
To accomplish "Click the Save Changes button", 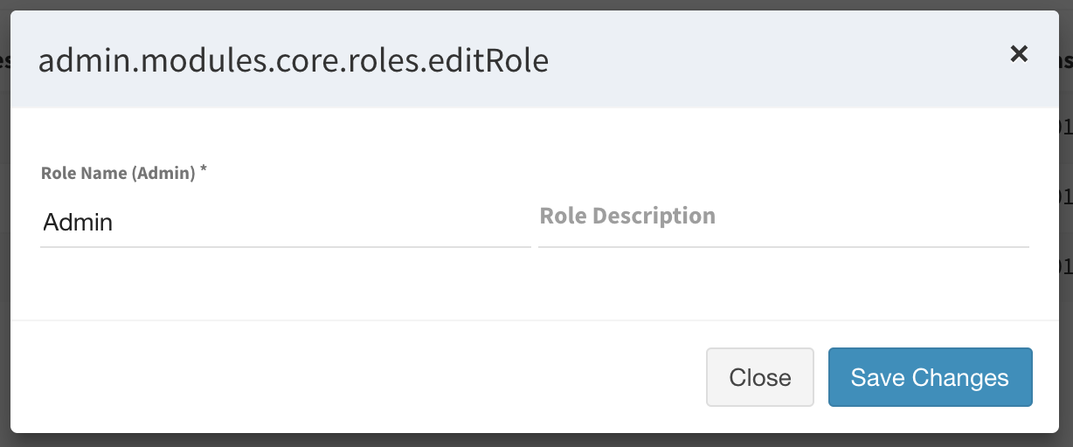I will pyautogui.click(x=930, y=377).
